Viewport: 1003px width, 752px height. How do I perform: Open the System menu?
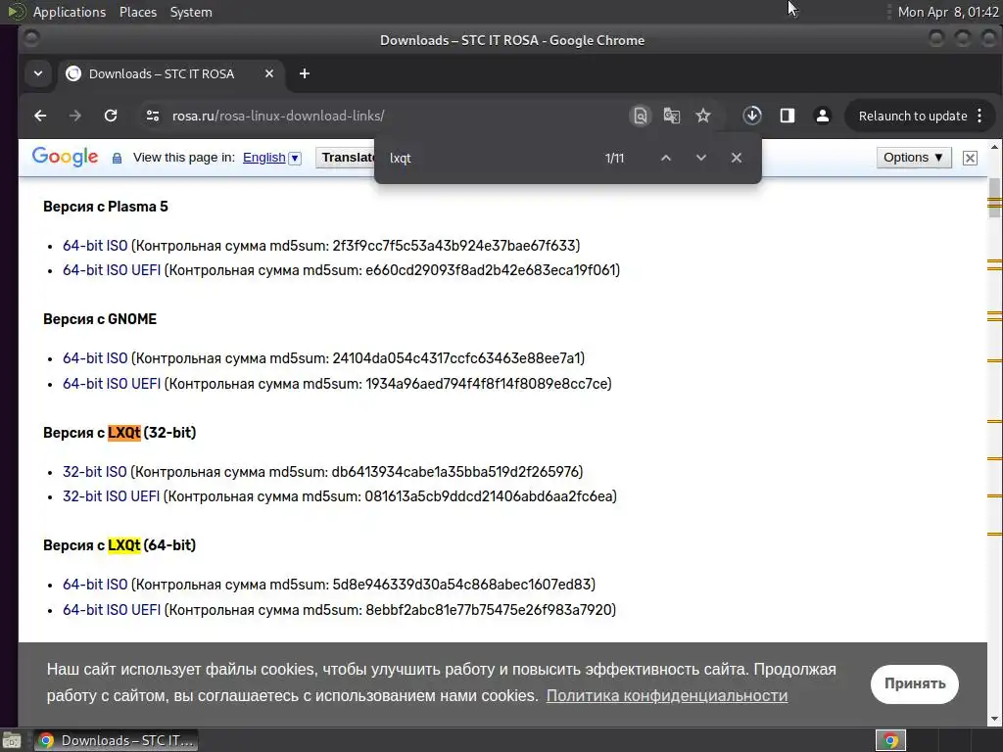pyautogui.click(x=191, y=12)
